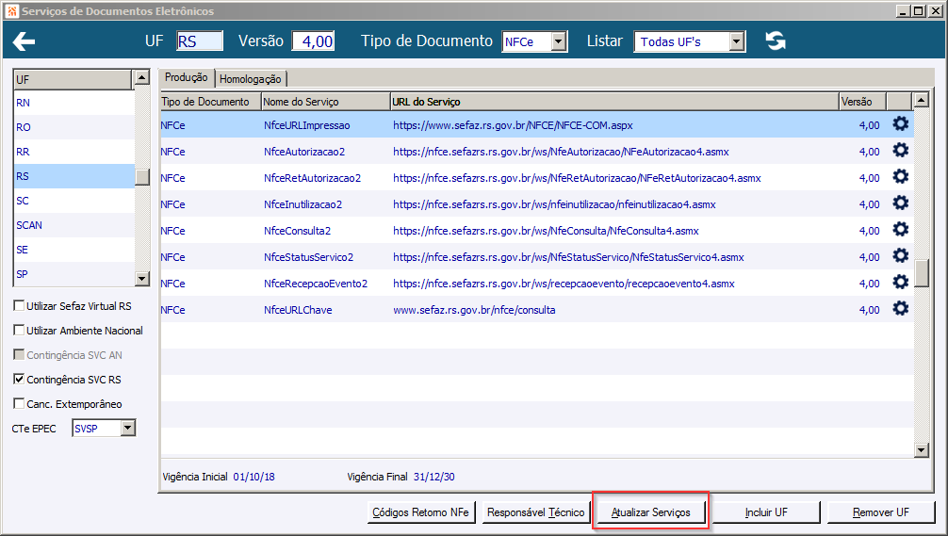Click services table scroll up arrow

click(921, 100)
